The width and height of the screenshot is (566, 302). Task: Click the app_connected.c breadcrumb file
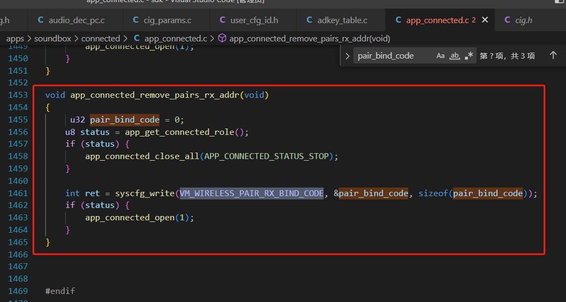(176, 39)
